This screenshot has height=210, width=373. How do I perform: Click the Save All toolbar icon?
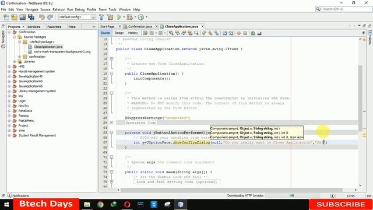click(31, 17)
